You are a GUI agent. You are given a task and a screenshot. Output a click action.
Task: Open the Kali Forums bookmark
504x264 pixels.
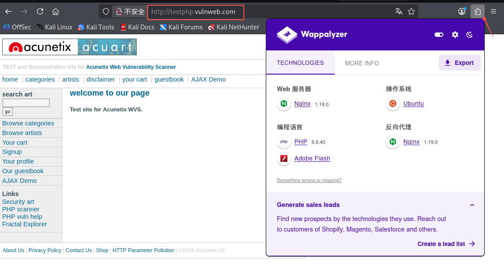coord(181,27)
